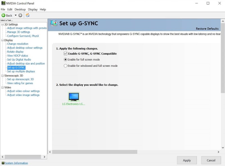Viewport: 225px width, 166px height.
Task: Click the Cancel button
Action: coord(211,160)
